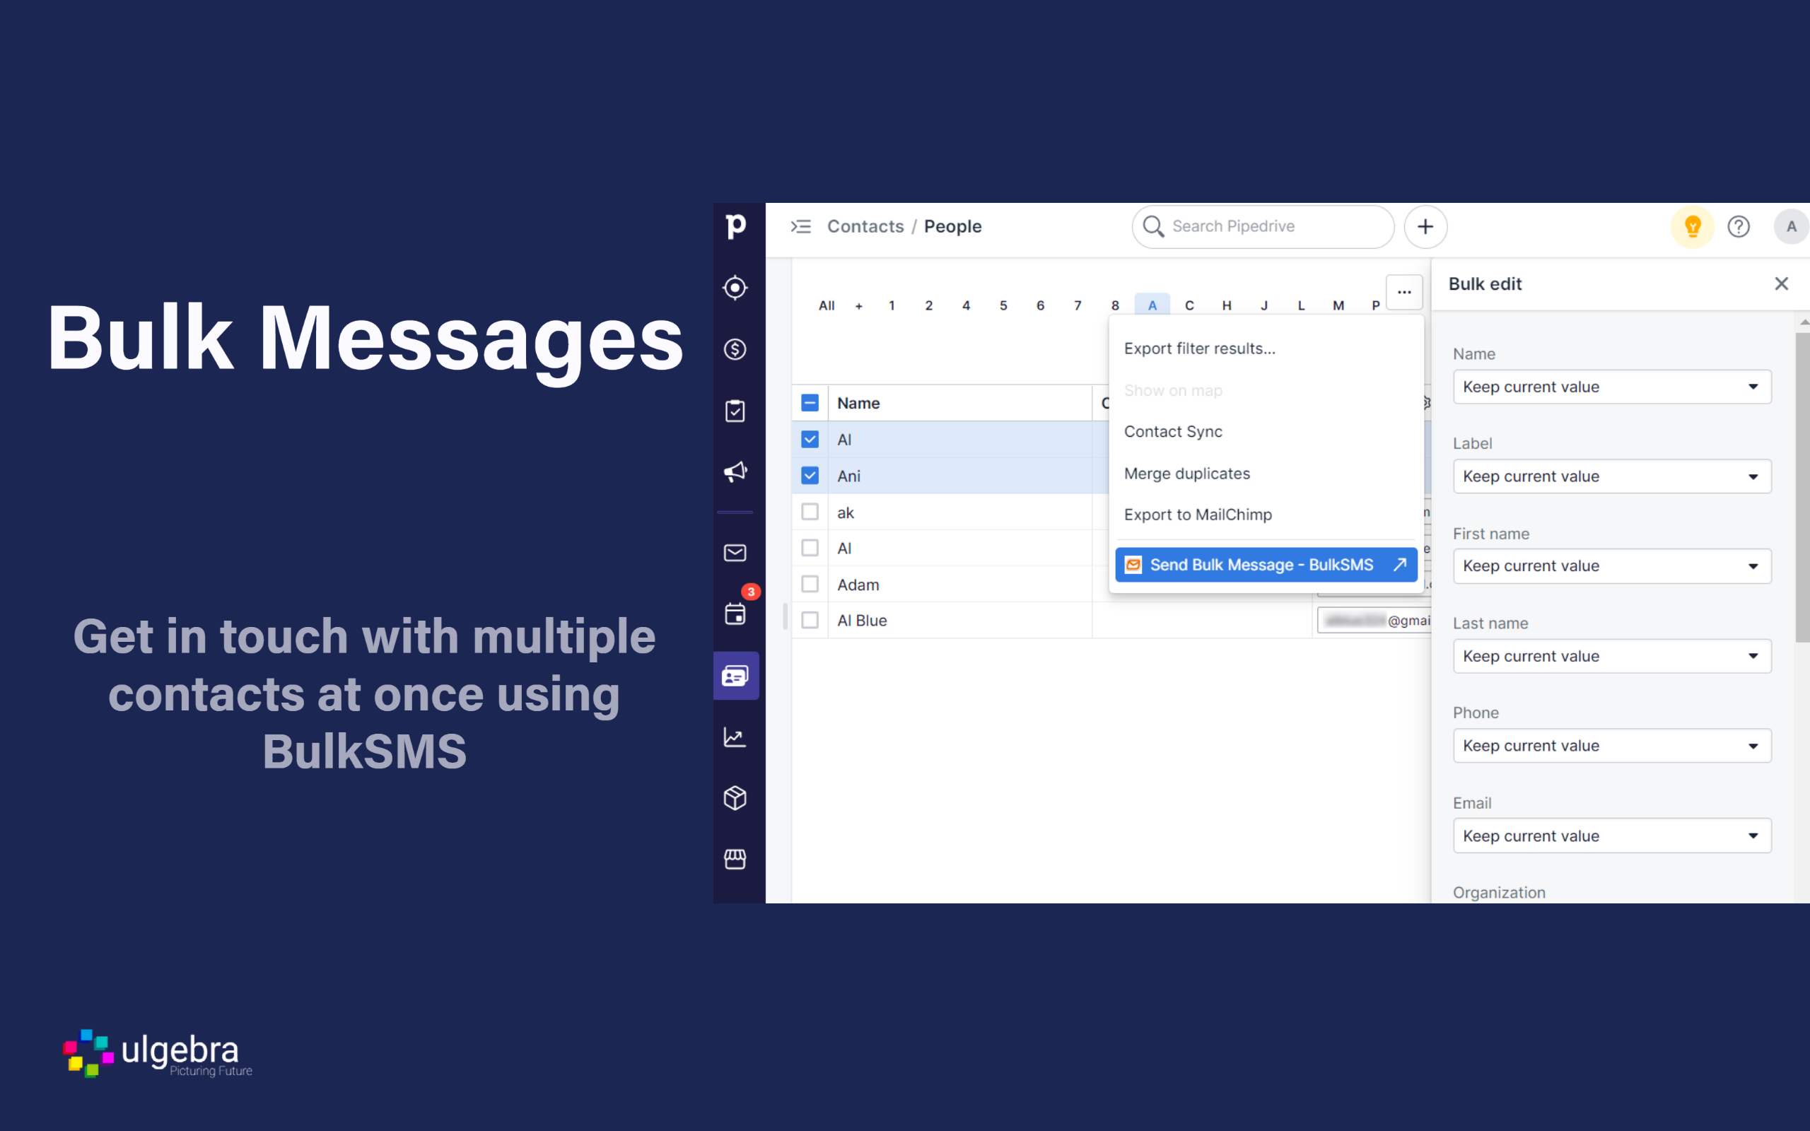Screen dimensions: 1810x1131
Task: Select Contact Sync menu item
Action: (x=1266, y=432)
